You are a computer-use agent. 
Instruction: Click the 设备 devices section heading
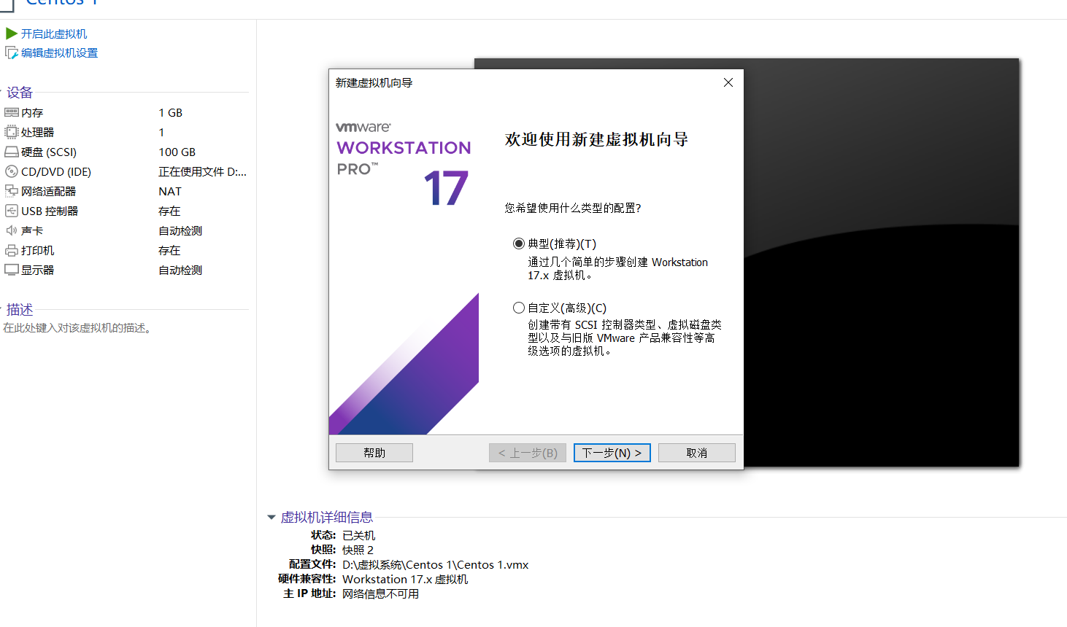(20, 93)
